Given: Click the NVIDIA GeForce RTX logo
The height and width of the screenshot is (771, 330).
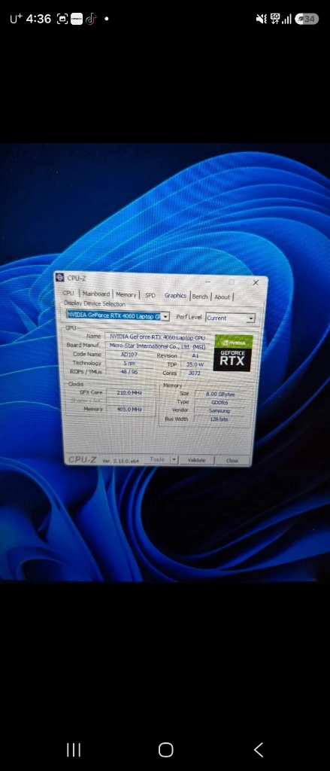Looking at the screenshot, I should (x=233, y=353).
